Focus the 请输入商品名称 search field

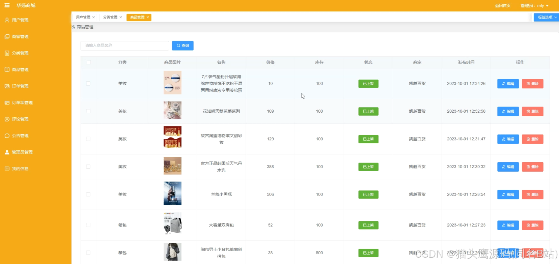[124, 46]
